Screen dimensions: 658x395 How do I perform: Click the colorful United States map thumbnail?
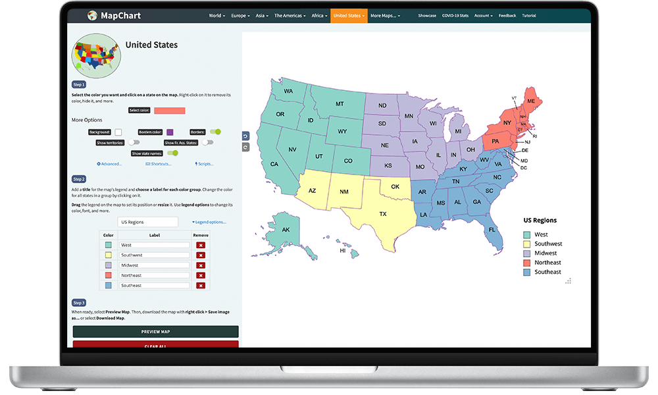[96, 56]
